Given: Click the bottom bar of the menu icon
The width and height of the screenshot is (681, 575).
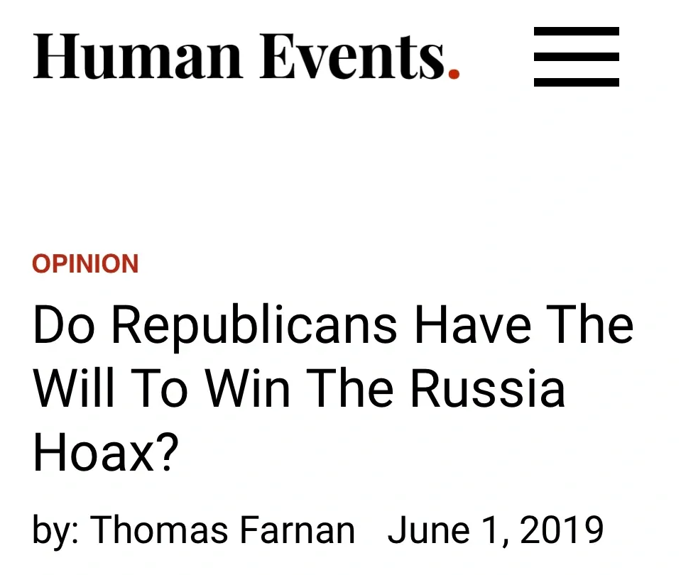Looking at the screenshot, I should [x=576, y=82].
